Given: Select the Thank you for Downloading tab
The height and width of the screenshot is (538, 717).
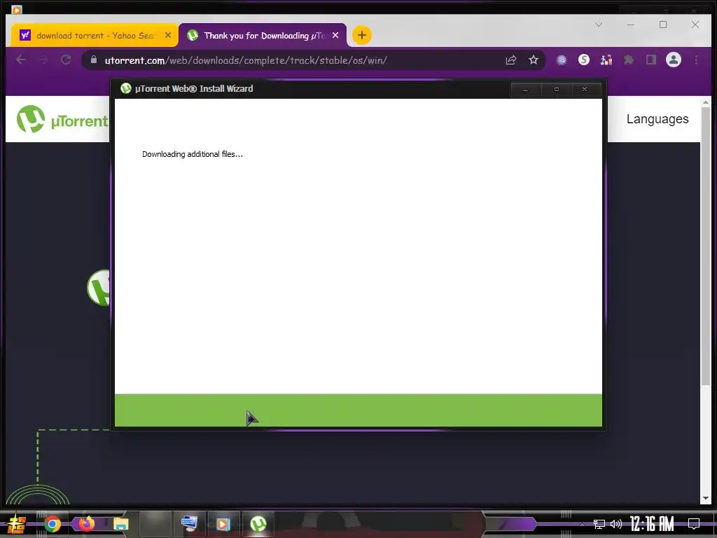Looking at the screenshot, I should point(263,36).
